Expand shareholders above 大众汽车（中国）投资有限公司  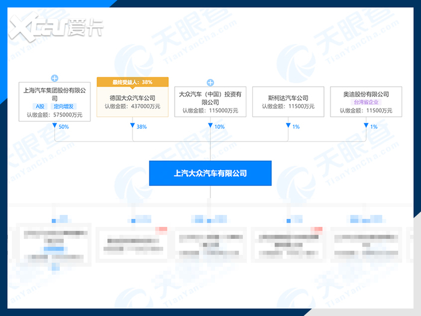210,82
